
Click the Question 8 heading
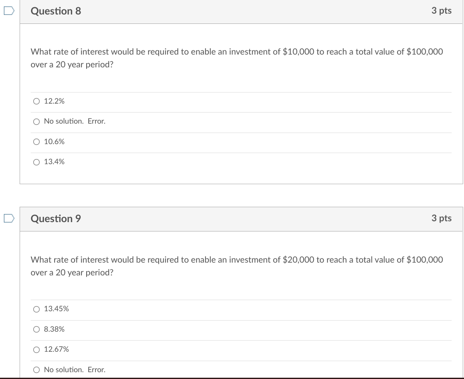[56, 11]
